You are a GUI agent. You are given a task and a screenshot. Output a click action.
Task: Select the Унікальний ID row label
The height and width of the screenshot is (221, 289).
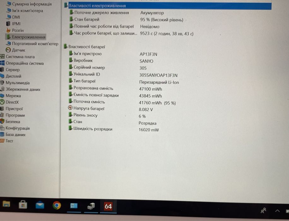87,74
